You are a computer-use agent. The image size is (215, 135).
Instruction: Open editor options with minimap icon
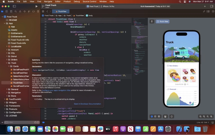click(x=208, y=11)
